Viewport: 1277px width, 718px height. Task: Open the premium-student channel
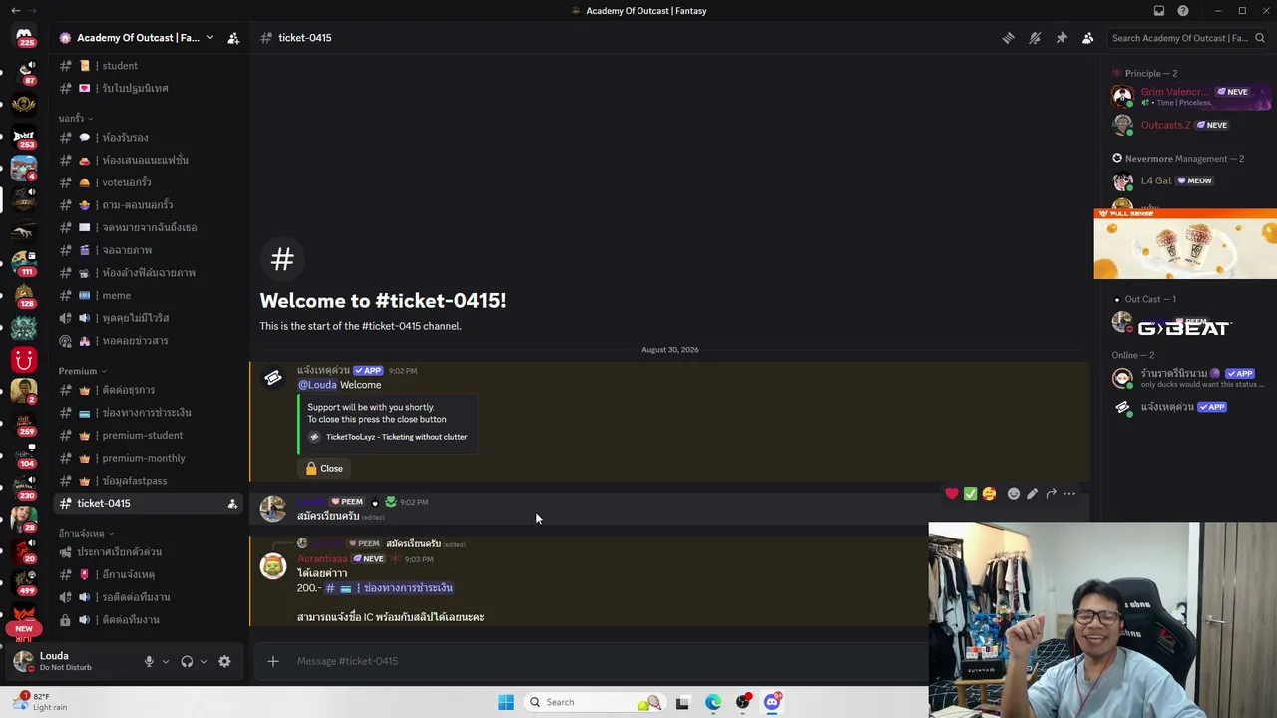click(142, 435)
